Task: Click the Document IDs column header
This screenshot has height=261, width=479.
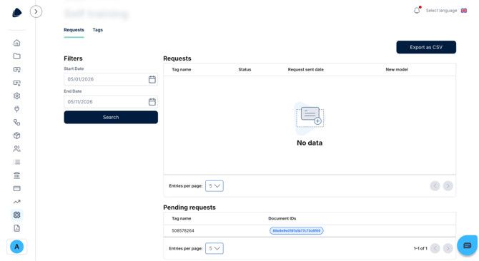Action: click(x=282, y=218)
